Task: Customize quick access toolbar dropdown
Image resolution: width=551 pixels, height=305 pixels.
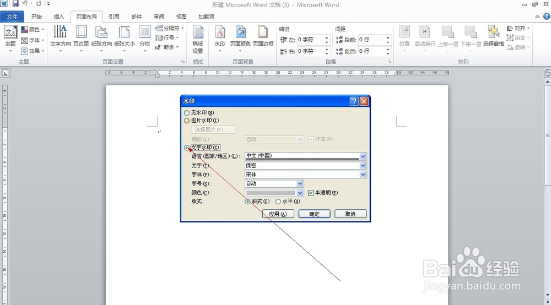Action: (x=48, y=4)
